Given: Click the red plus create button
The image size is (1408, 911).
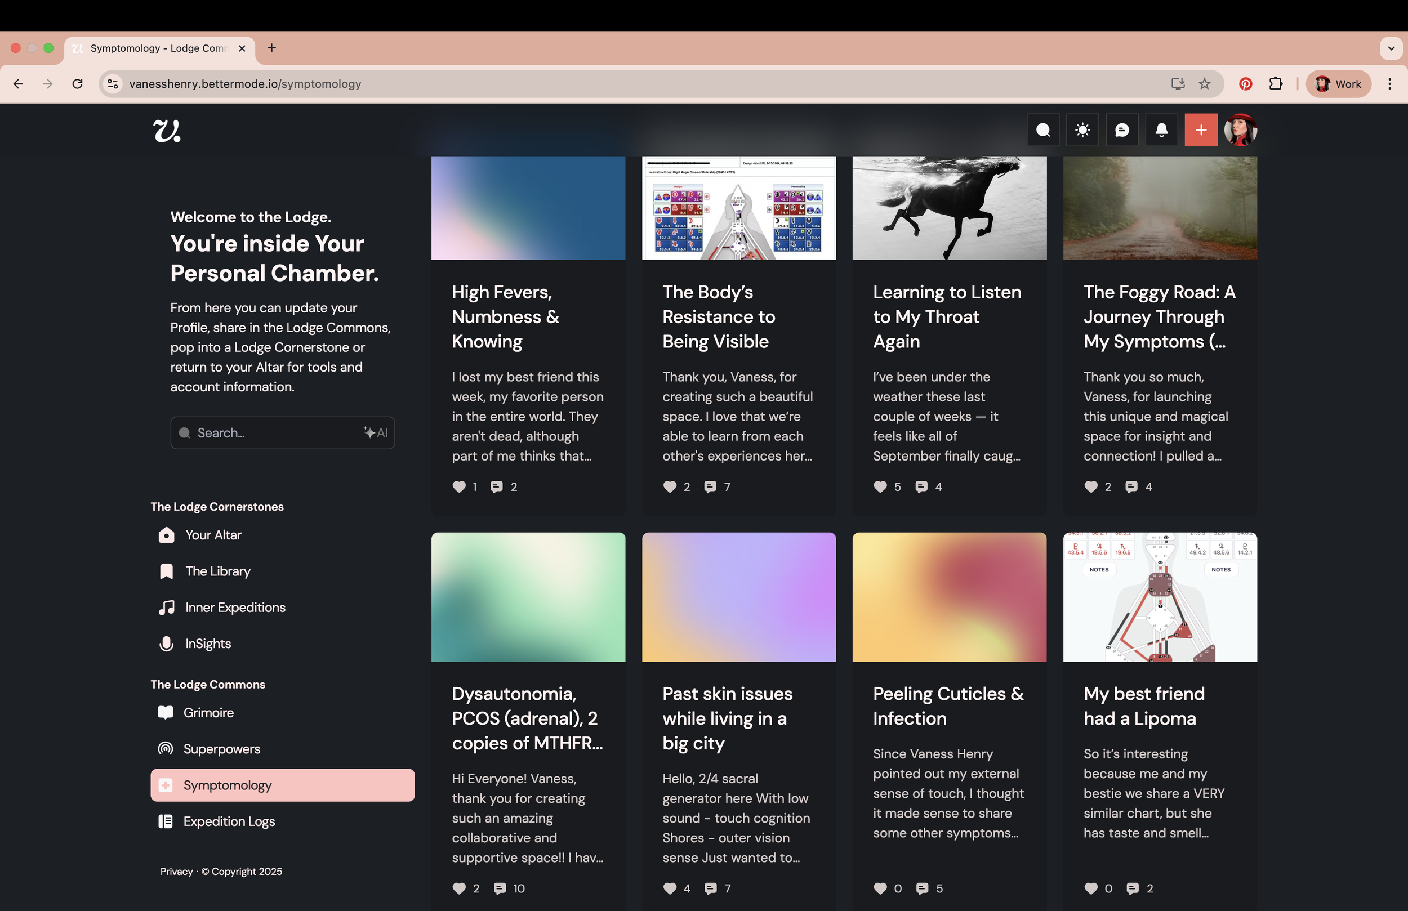Looking at the screenshot, I should coord(1200,130).
